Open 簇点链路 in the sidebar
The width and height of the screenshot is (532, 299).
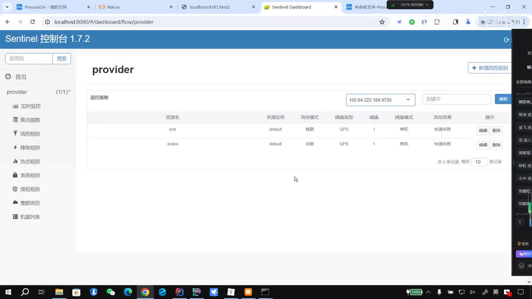[27, 120]
